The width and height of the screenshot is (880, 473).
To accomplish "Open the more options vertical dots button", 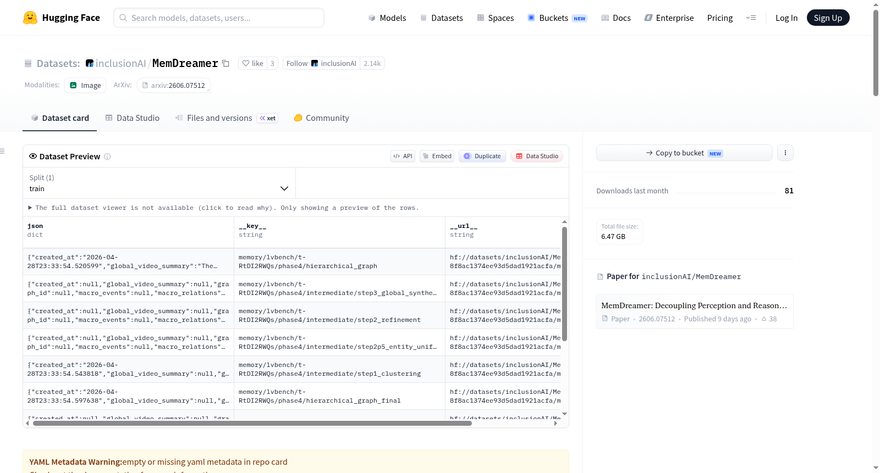I will pyautogui.click(x=785, y=153).
